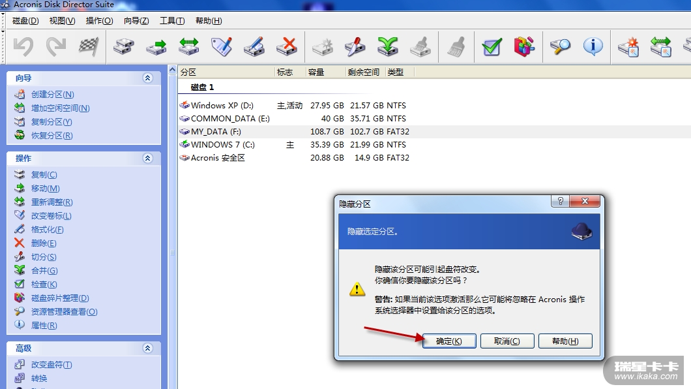Choose 磁盘碎片整理(D) in operations panel
This screenshot has height=389, width=691.
coord(60,298)
